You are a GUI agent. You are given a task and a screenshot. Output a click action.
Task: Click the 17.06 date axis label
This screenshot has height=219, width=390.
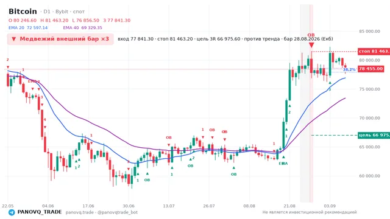(88, 206)
